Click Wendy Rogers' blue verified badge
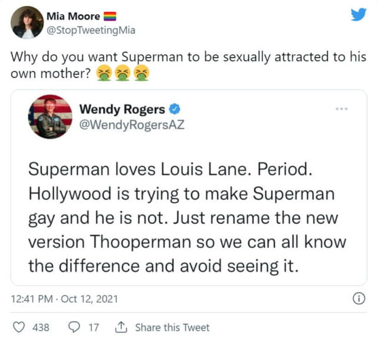The image size is (377, 338). (x=175, y=109)
